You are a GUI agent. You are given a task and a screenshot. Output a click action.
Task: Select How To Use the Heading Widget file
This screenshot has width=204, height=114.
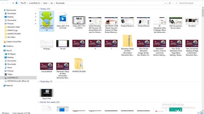[192, 44]
